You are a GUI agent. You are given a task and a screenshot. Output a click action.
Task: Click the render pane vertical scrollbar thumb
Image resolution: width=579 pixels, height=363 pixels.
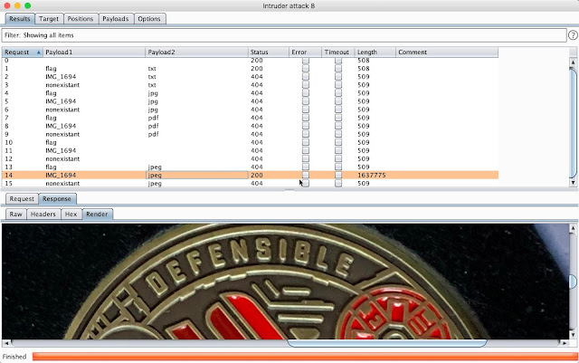[x=573, y=282]
